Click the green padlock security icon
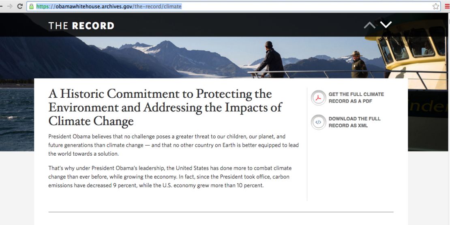 click(31, 6)
